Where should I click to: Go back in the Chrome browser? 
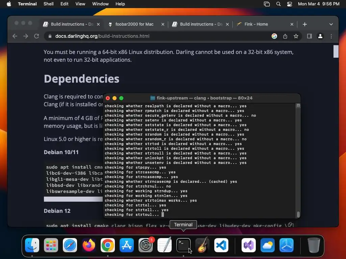tap(15, 36)
